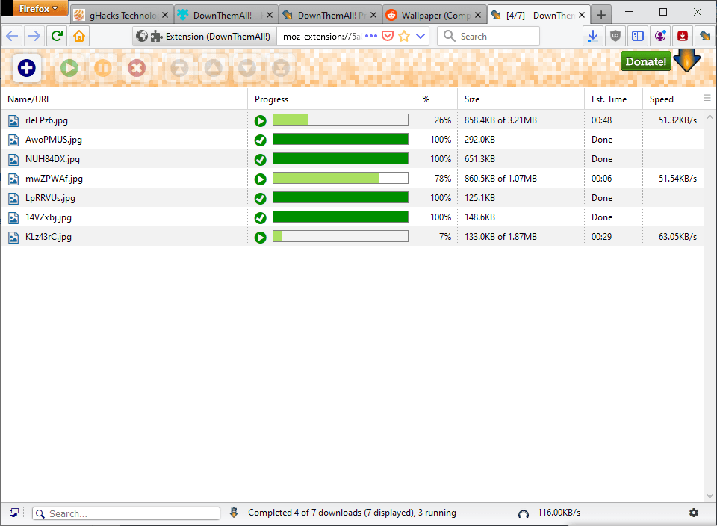Go forward with the browser forward arrow

click(35, 36)
